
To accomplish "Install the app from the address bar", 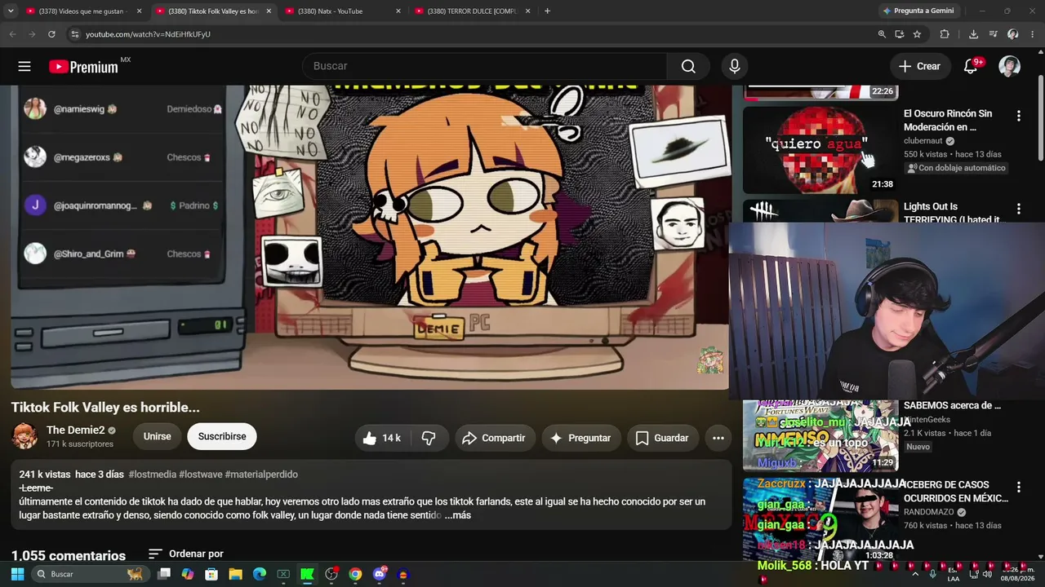I will pos(899,34).
